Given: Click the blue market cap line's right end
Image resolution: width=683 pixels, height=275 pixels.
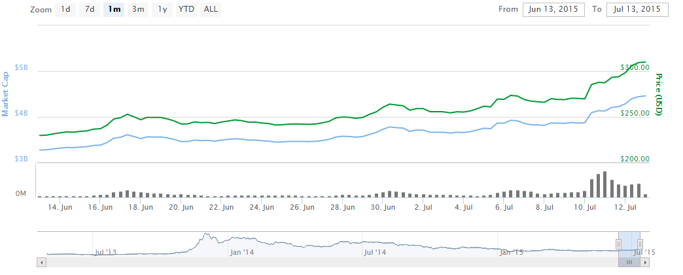Looking at the screenshot, I should pos(646,96).
